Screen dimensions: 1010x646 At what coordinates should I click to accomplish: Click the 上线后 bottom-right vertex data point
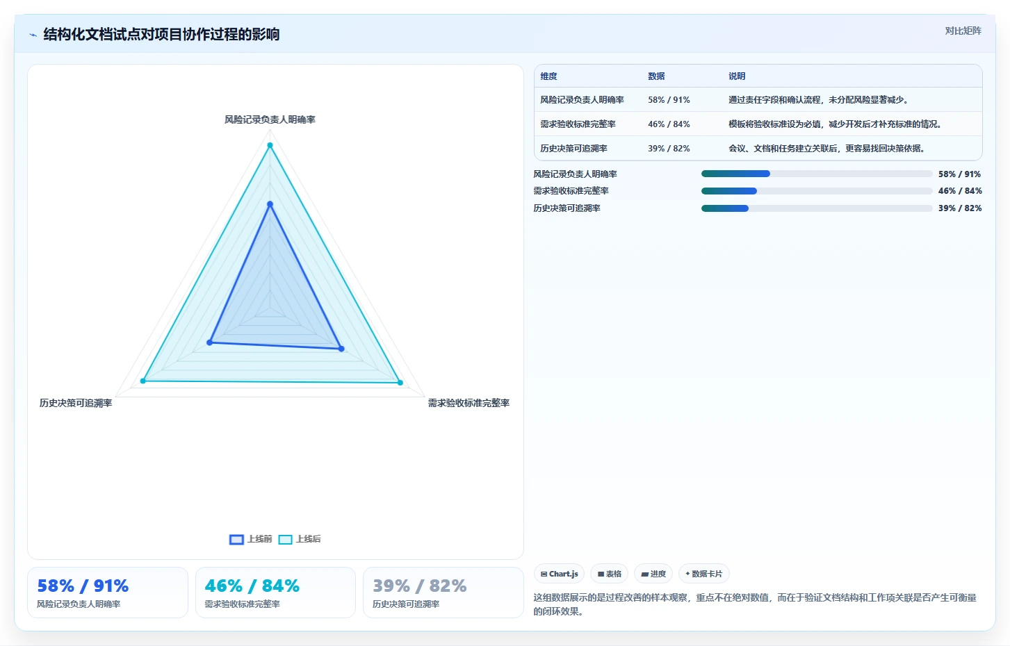tap(400, 383)
